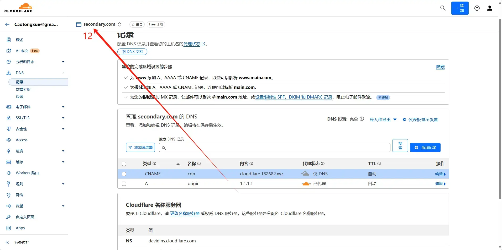The width and height of the screenshot is (502, 250).
Task: Click the 缓存 cache icon
Action: 9,162
